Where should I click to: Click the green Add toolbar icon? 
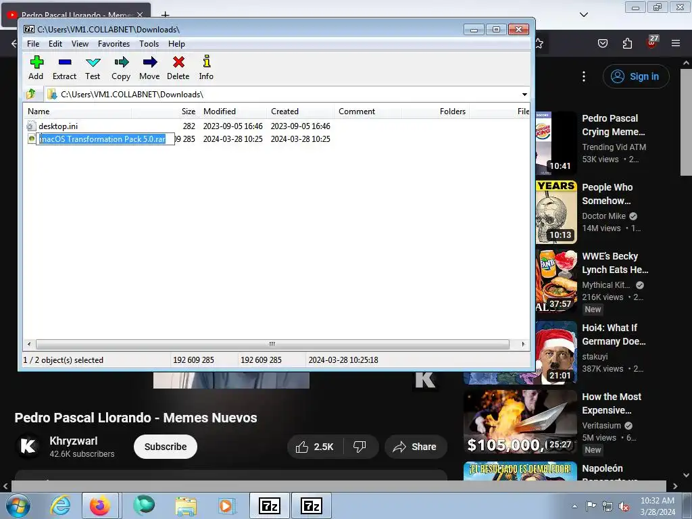point(36,62)
